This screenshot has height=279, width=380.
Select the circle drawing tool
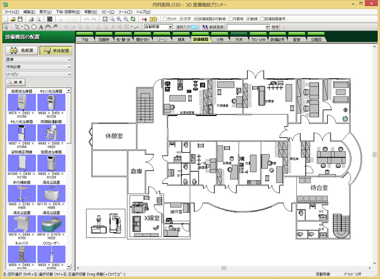coord(34,27)
